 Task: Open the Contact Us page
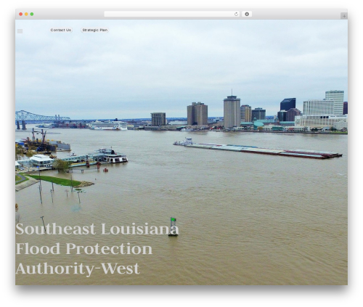[61, 30]
